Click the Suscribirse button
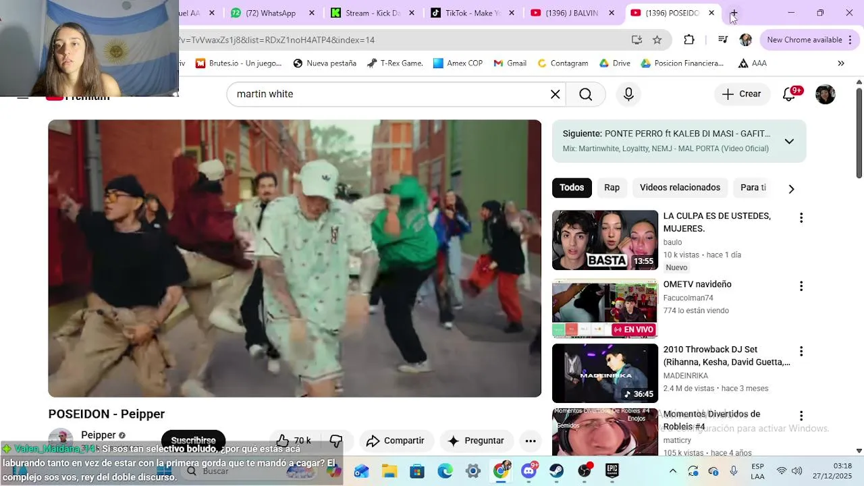 tap(193, 441)
